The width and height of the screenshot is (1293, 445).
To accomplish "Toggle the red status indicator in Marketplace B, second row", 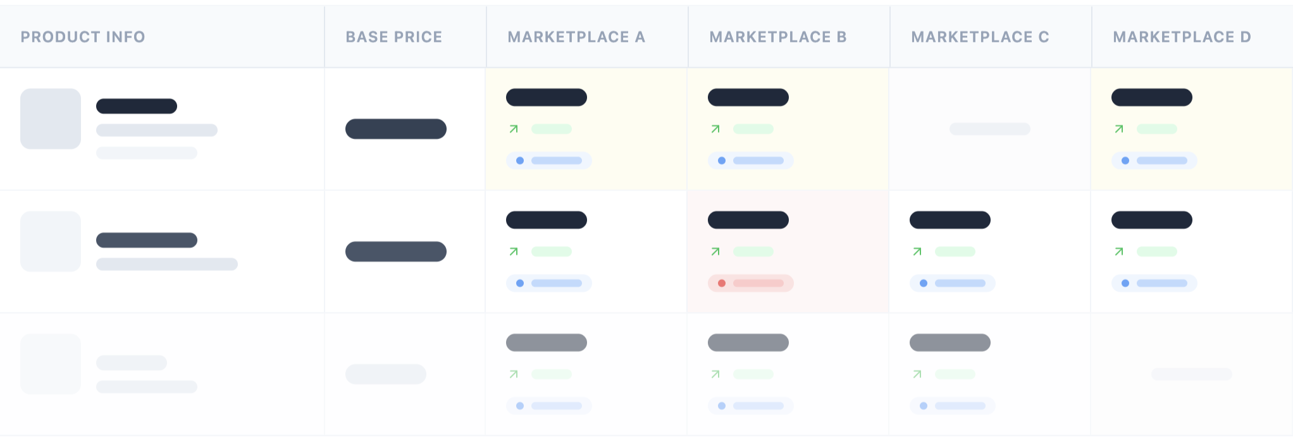I will [722, 283].
